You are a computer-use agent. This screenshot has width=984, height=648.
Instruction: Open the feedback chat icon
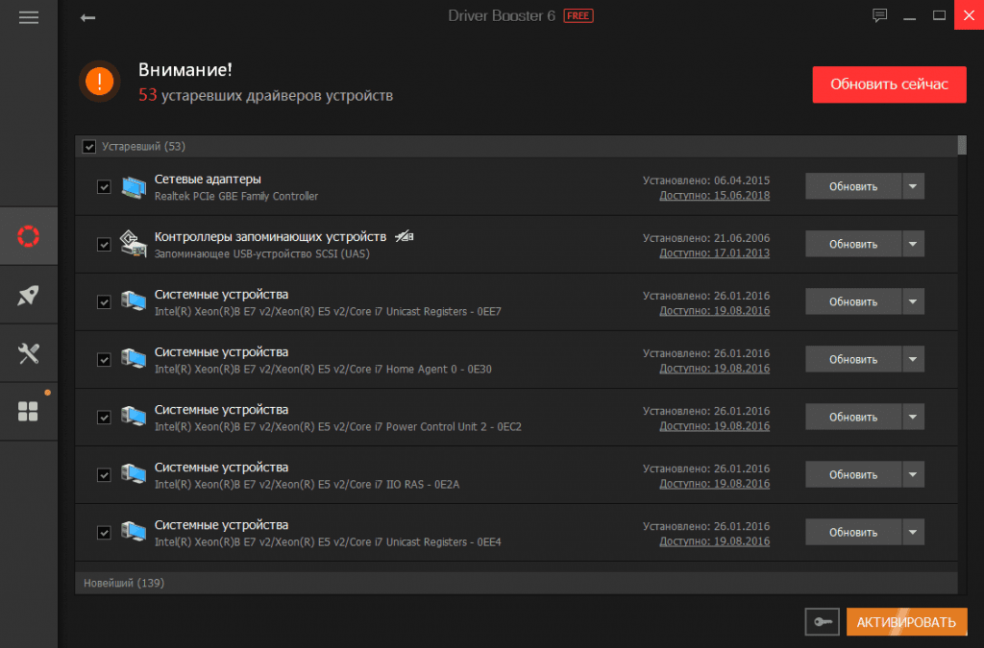pyautogui.click(x=880, y=15)
